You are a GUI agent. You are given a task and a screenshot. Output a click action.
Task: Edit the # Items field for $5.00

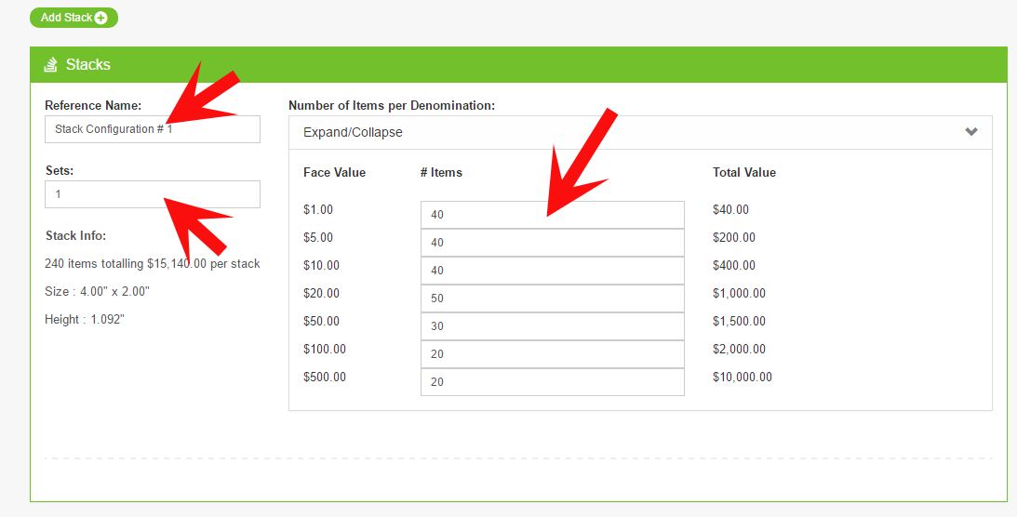click(x=552, y=243)
